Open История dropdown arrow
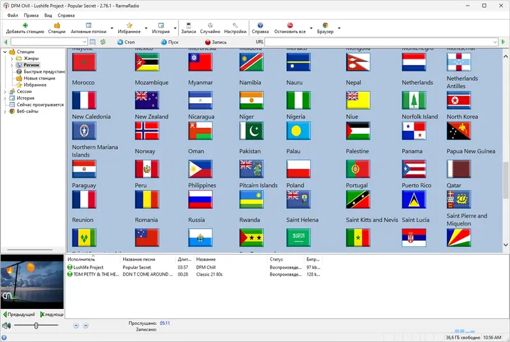The width and height of the screenshot is (510, 342). pyautogui.click(x=175, y=28)
